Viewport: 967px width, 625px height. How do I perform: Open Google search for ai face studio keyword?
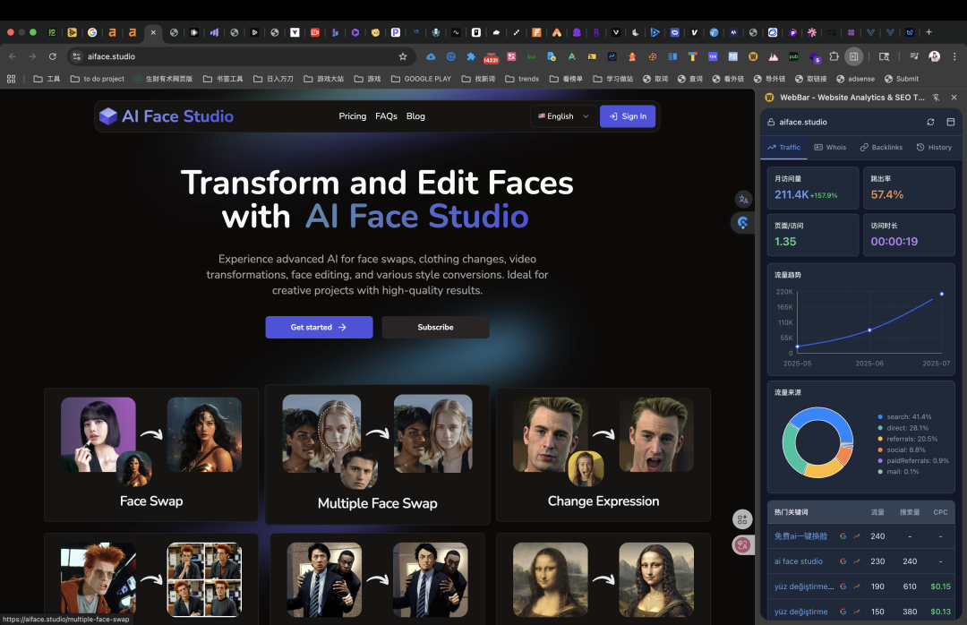click(843, 561)
